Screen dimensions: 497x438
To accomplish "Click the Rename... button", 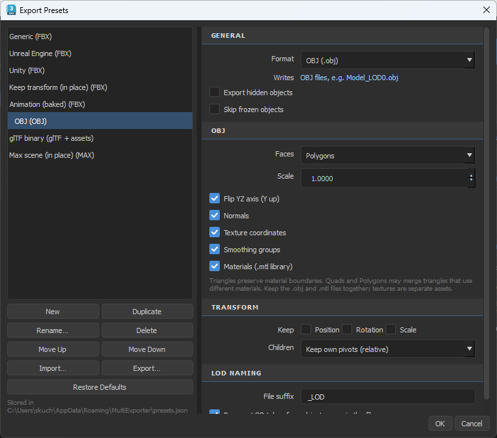I will [53, 330].
